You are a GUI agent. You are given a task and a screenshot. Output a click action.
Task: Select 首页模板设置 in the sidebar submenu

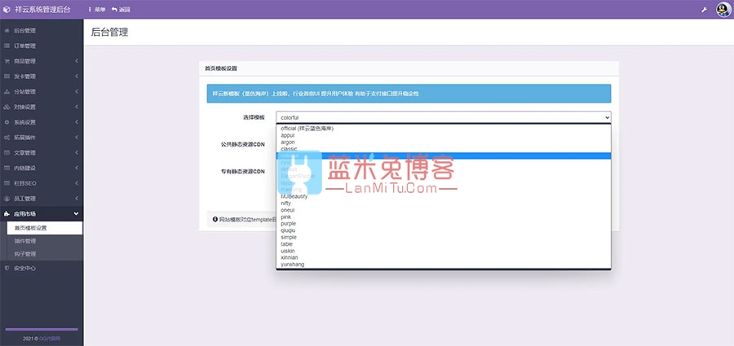click(45, 228)
